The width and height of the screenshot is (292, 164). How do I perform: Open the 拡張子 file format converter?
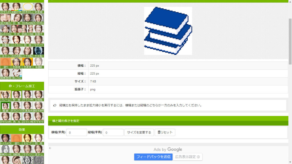click(39, 30)
